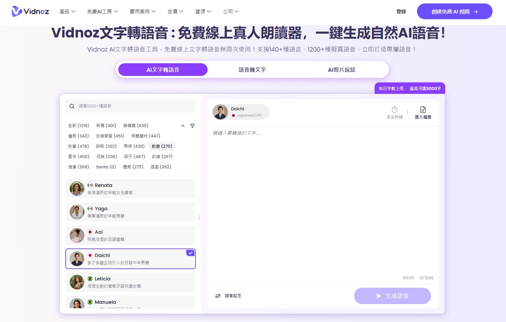This screenshot has width=506, height=322.
Task: Click the search magnifier icon
Action: 72,106
